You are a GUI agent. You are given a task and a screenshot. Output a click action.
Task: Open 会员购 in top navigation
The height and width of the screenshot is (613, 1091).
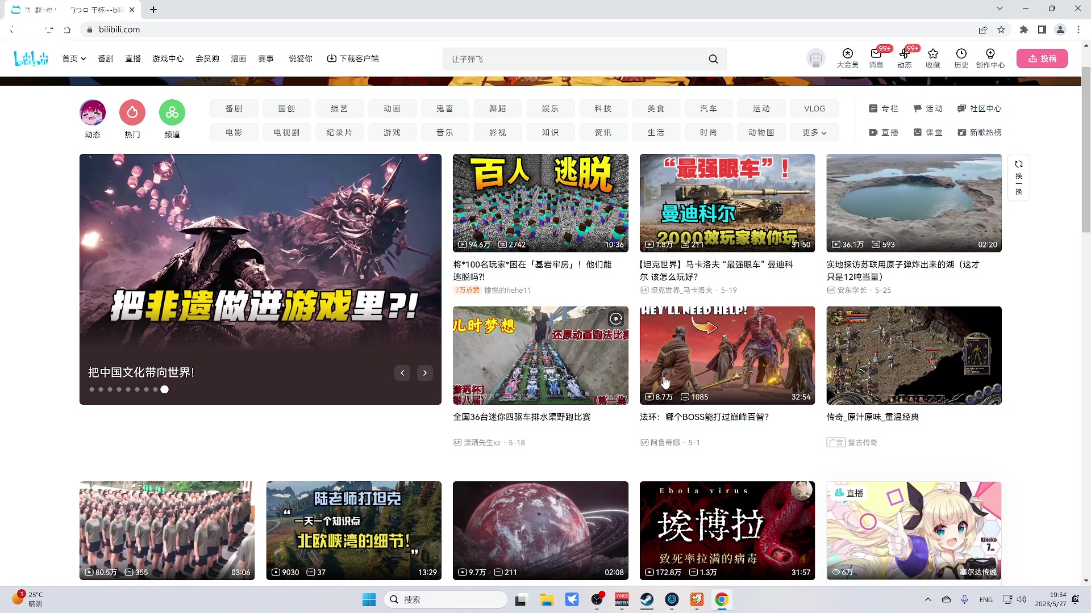pos(207,58)
